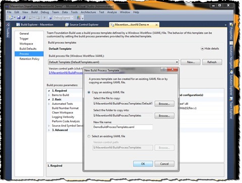Viewport: 242px width, 183px height.
Task: Click the Build Explorer tab icon
Action: coord(18,25)
